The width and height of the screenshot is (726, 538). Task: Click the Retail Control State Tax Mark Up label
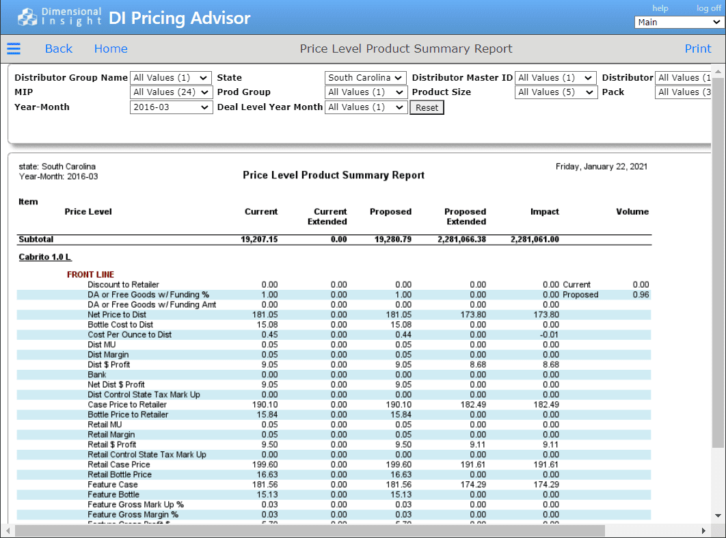(147, 455)
